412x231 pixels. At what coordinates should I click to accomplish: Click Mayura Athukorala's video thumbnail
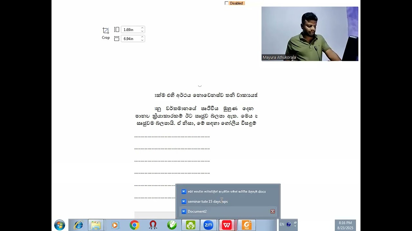pos(310,34)
